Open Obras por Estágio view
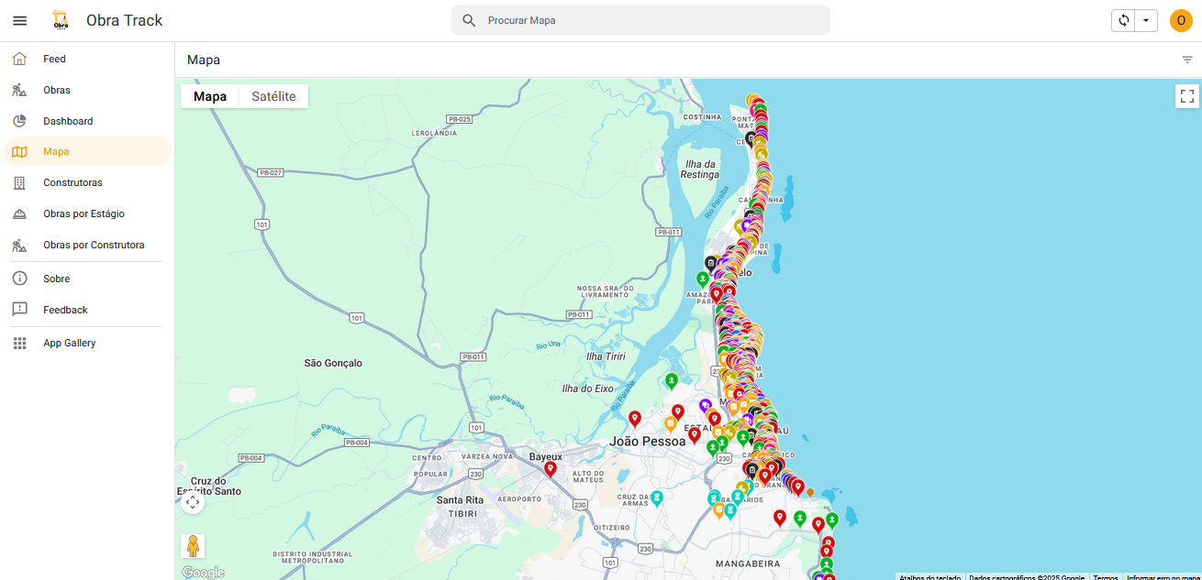 click(83, 213)
